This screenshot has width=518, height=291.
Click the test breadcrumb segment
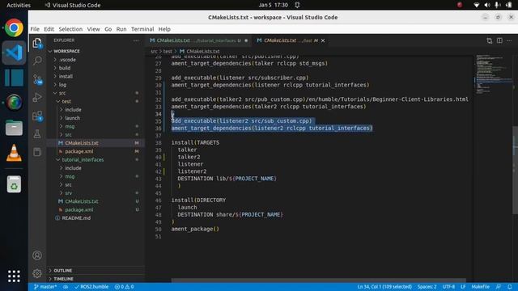(168, 52)
